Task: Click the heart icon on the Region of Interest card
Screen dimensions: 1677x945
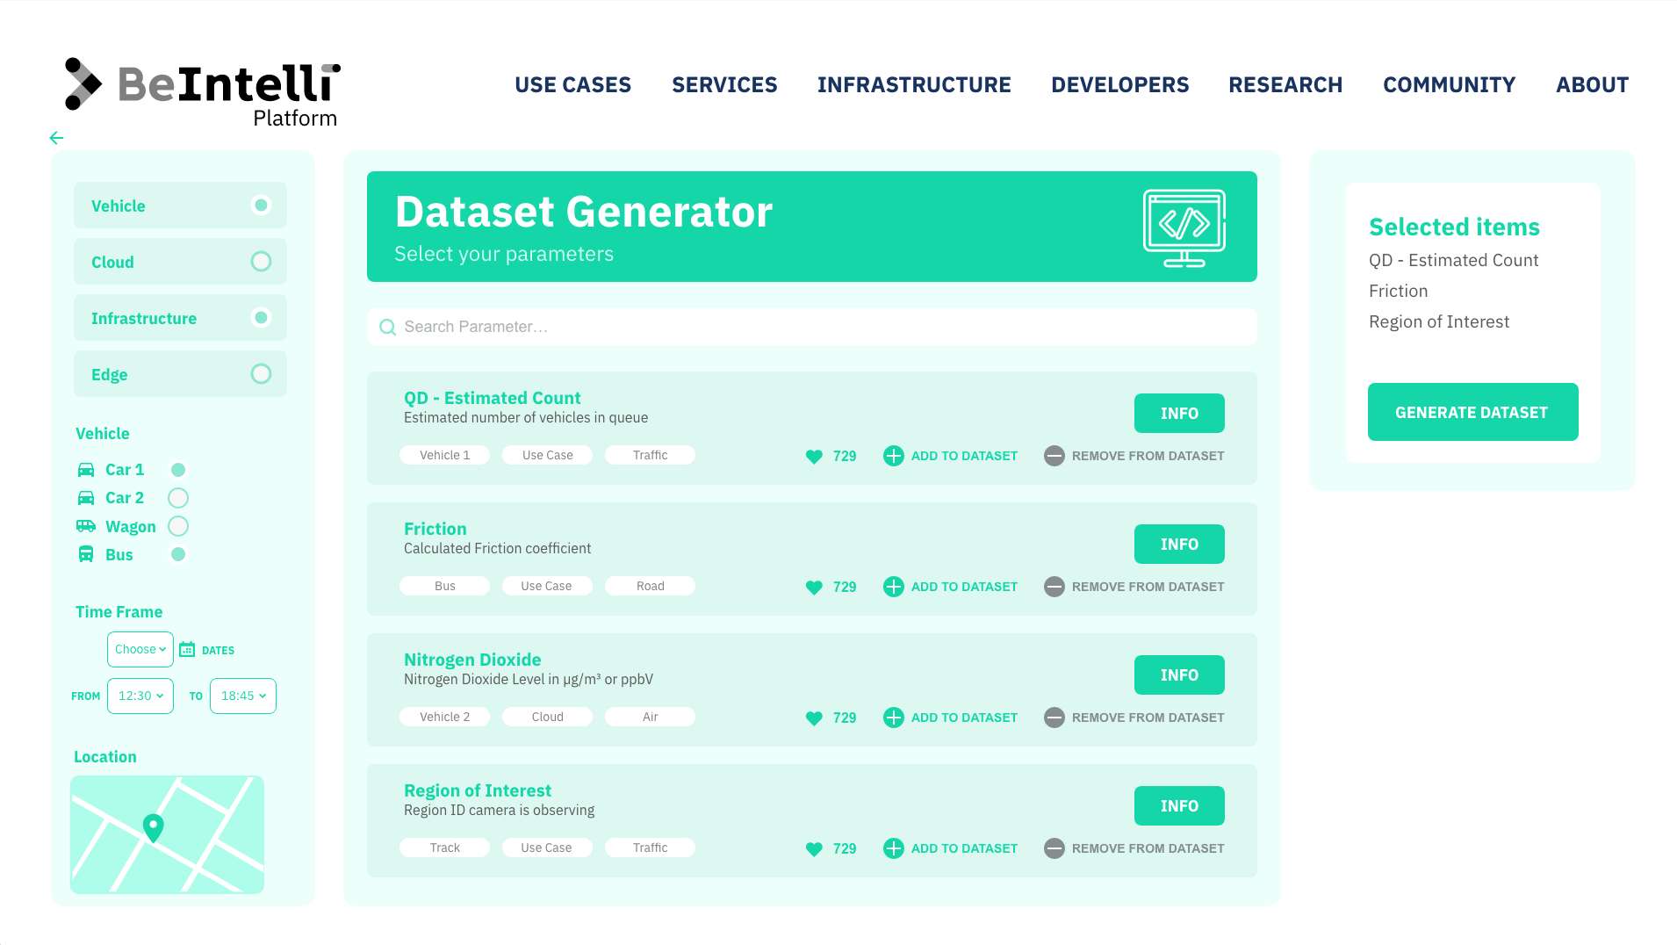Action: point(814,848)
